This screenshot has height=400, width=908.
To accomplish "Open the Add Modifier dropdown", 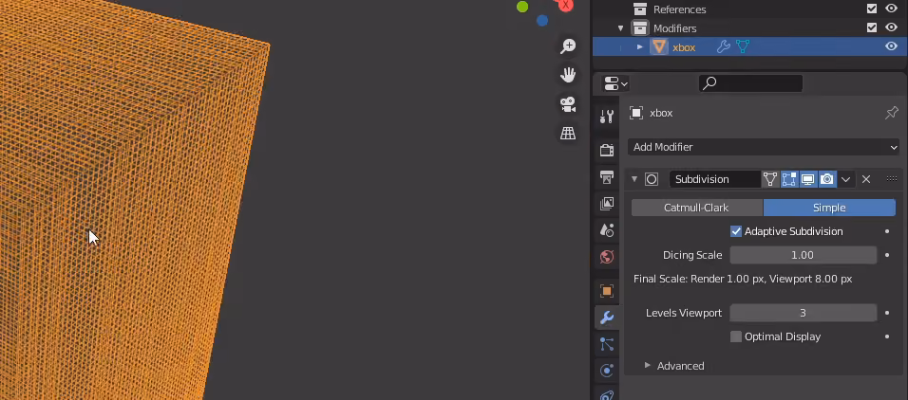I will tap(764, 147).
